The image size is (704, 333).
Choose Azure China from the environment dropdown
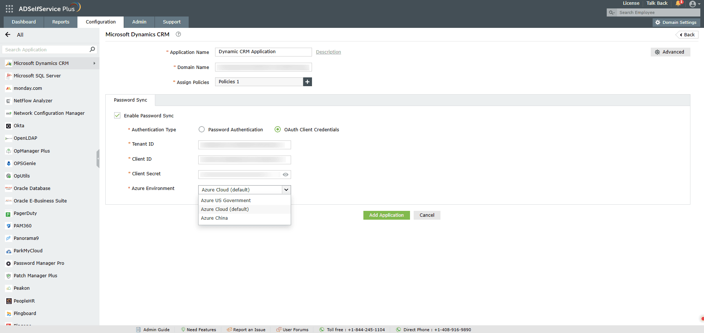pyautogui.click(x=214, y=218)
